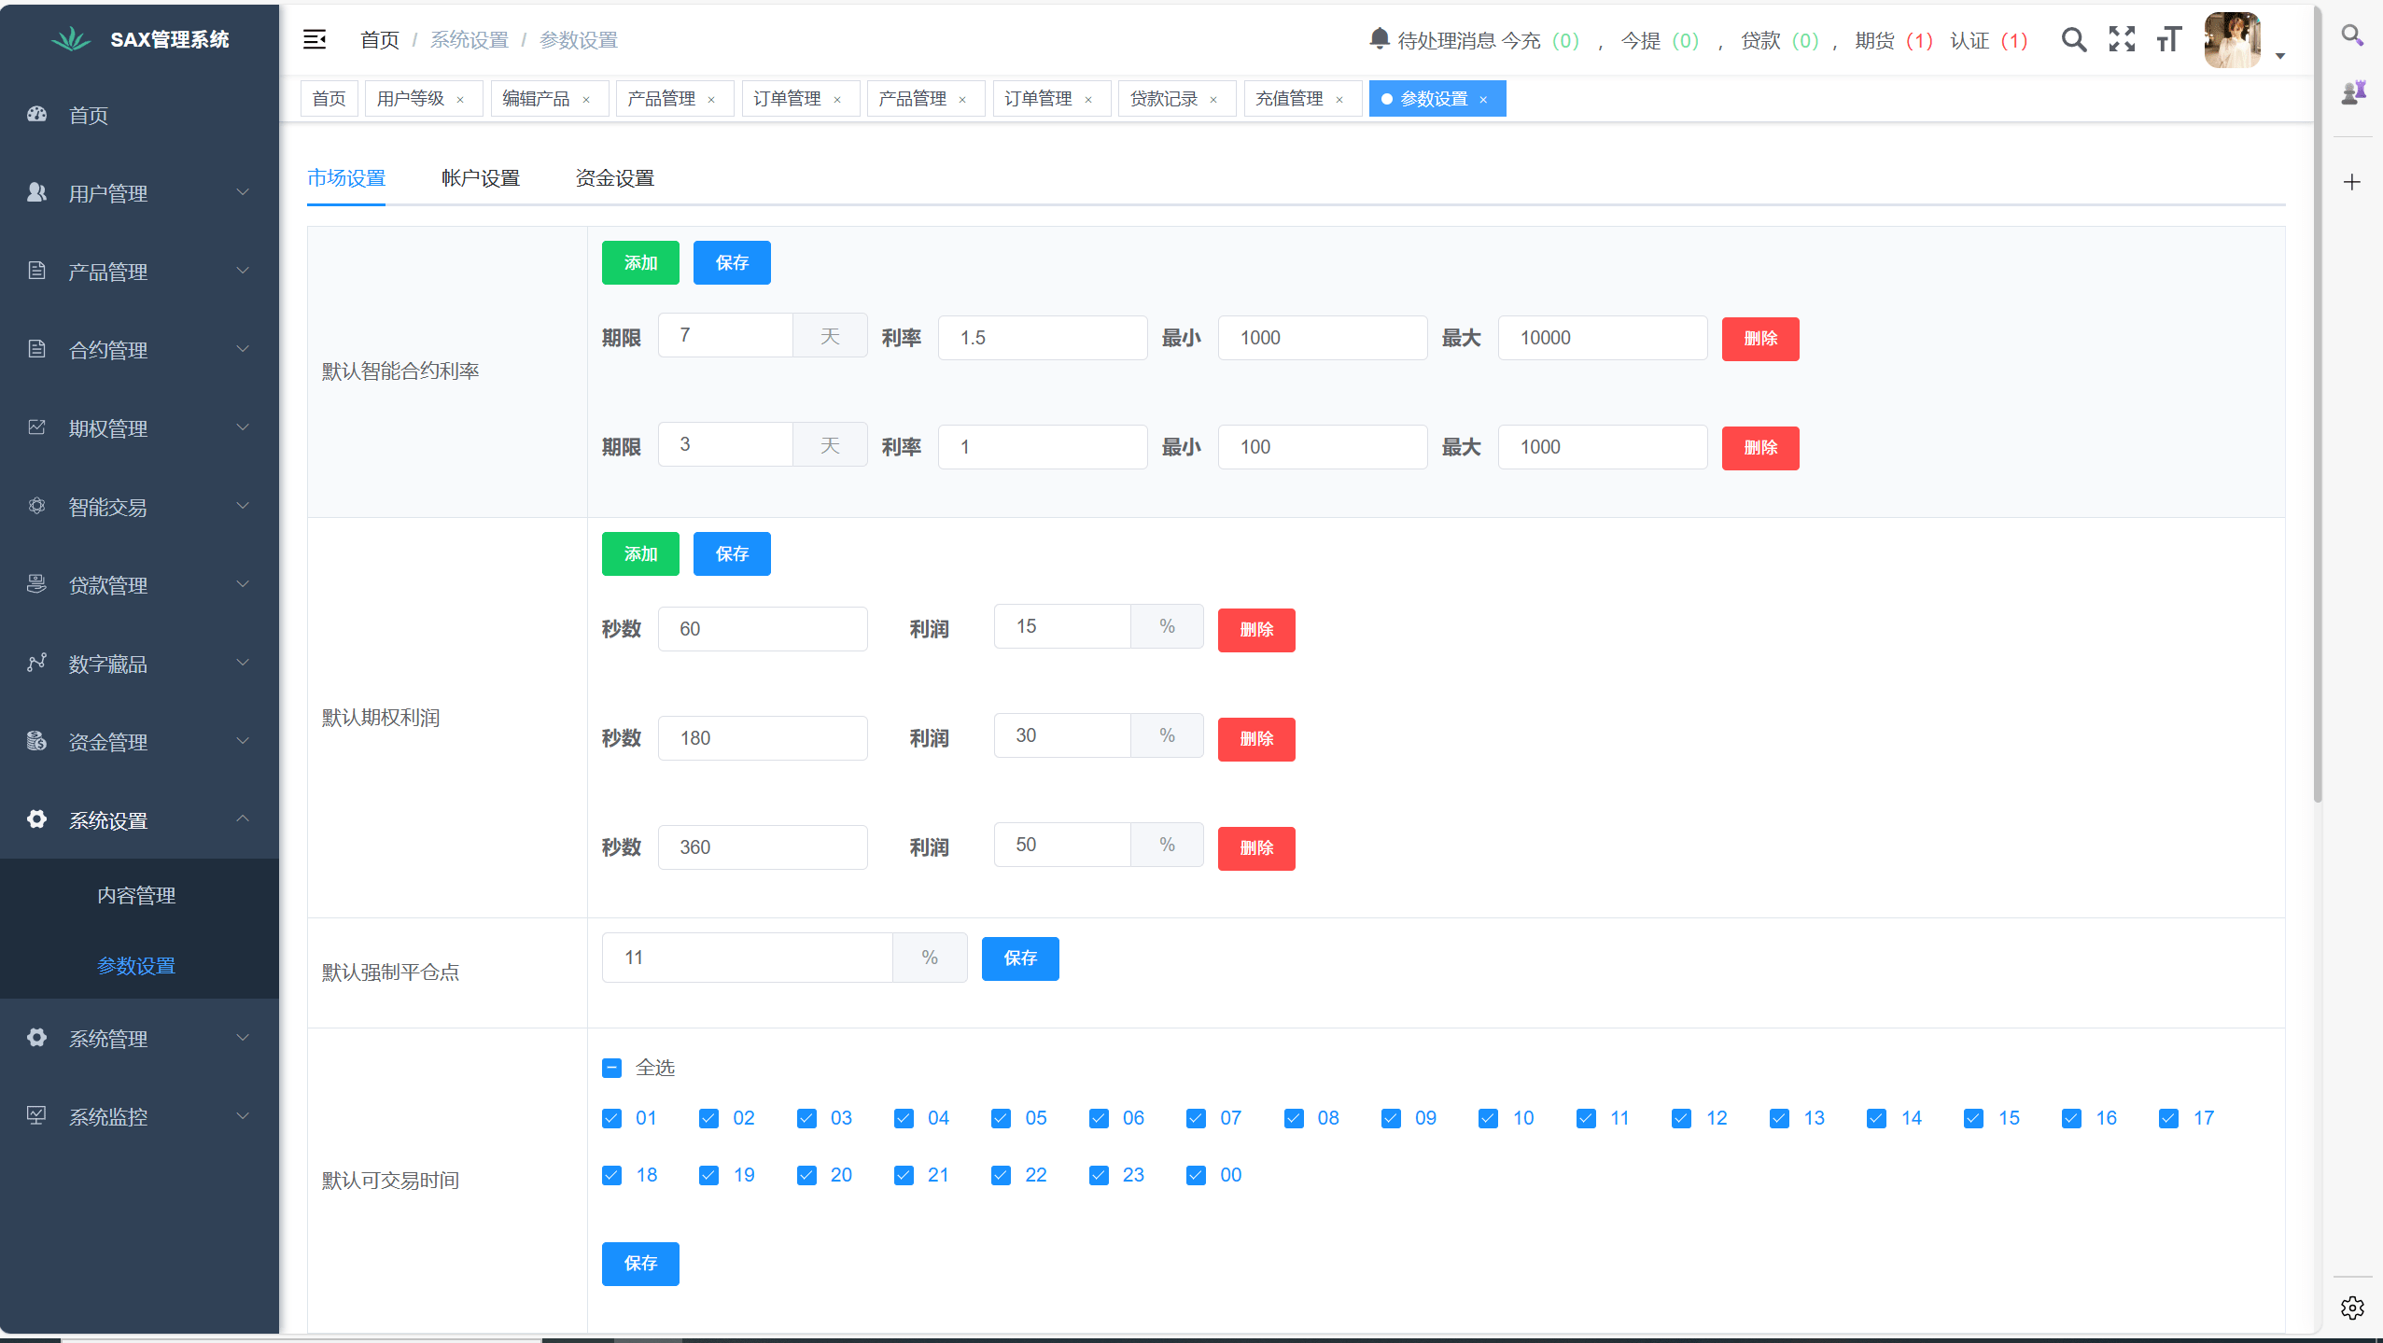The height and width of the screenshot is (1343, 2383).
Task: Expand the 产品管理 menu chevron
Action: [x=243, y=271]
